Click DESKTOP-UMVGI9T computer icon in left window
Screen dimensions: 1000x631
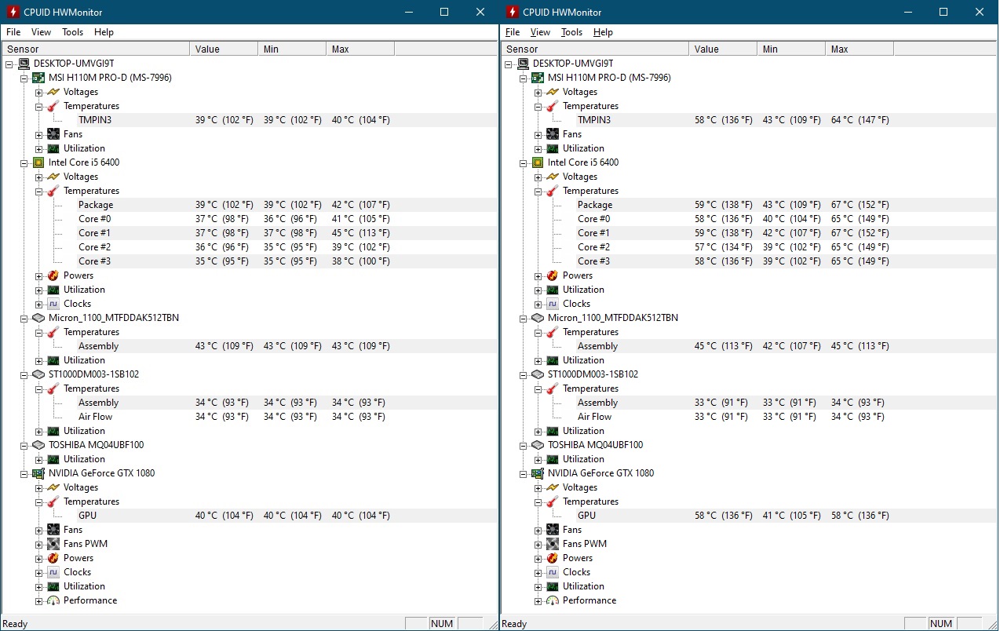24,64
